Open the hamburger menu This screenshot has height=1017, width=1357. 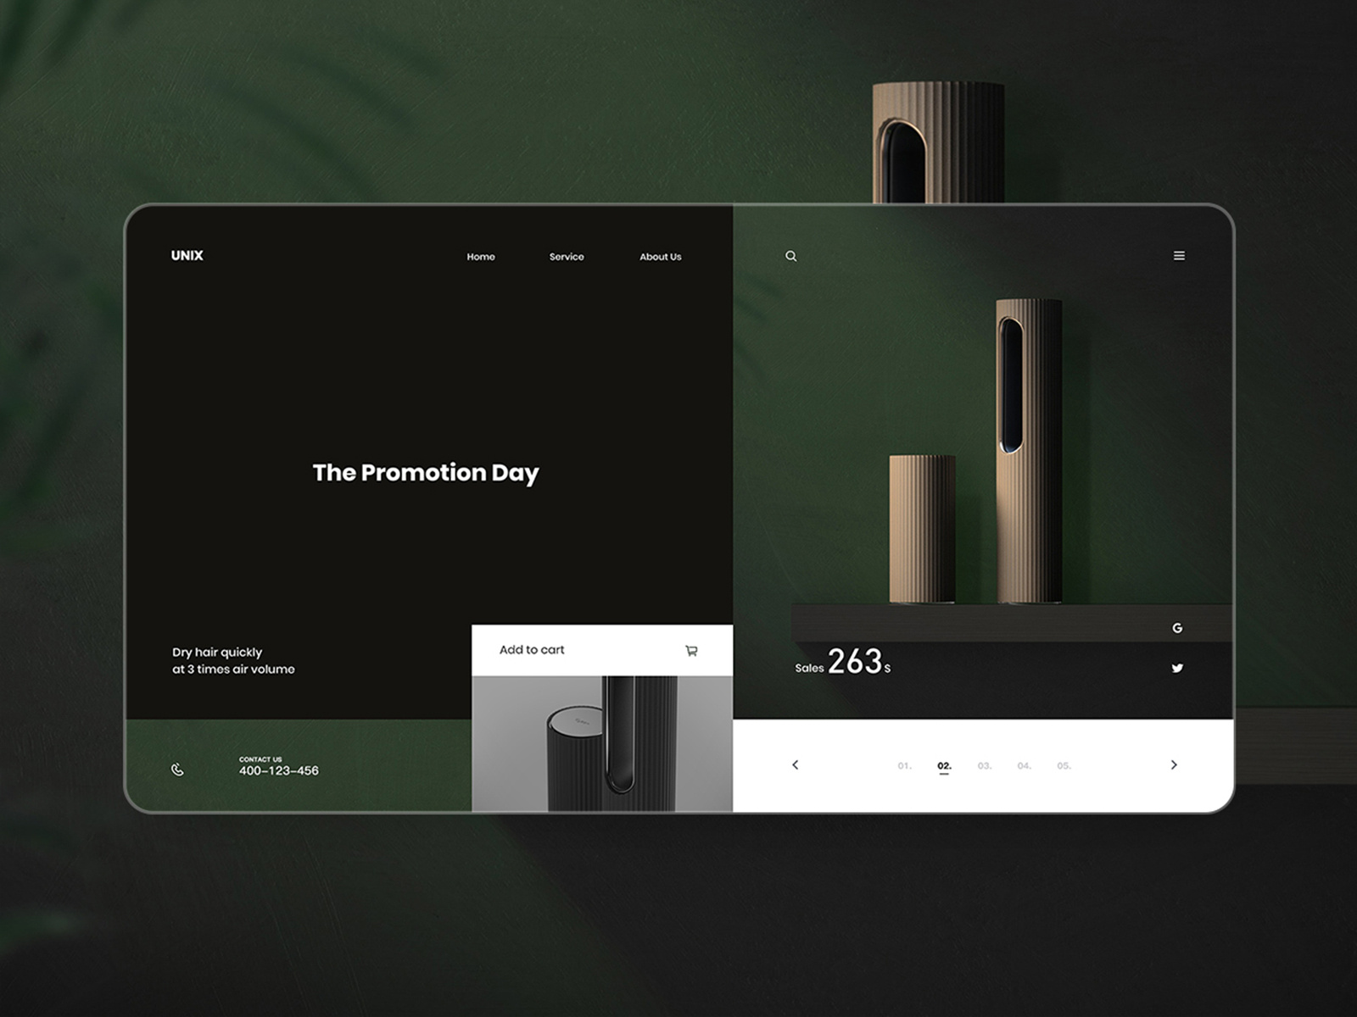[1179, 255]
